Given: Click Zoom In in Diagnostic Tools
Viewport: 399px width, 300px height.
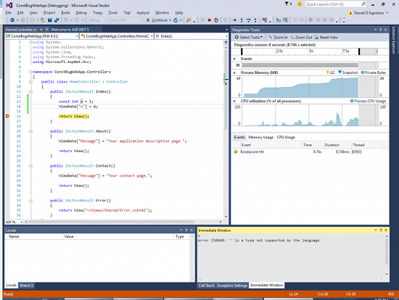Looking at the screenshot, I should [278, 37].
